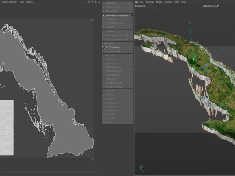Open the Textures menu in UV editor
Viewport: 235px width, 176px height.
tap(30, 2)
